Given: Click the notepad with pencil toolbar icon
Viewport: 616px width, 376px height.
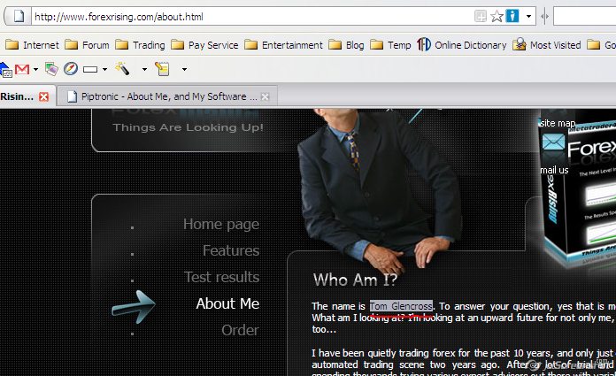Looking at the screenshot, I should (162, 69).
